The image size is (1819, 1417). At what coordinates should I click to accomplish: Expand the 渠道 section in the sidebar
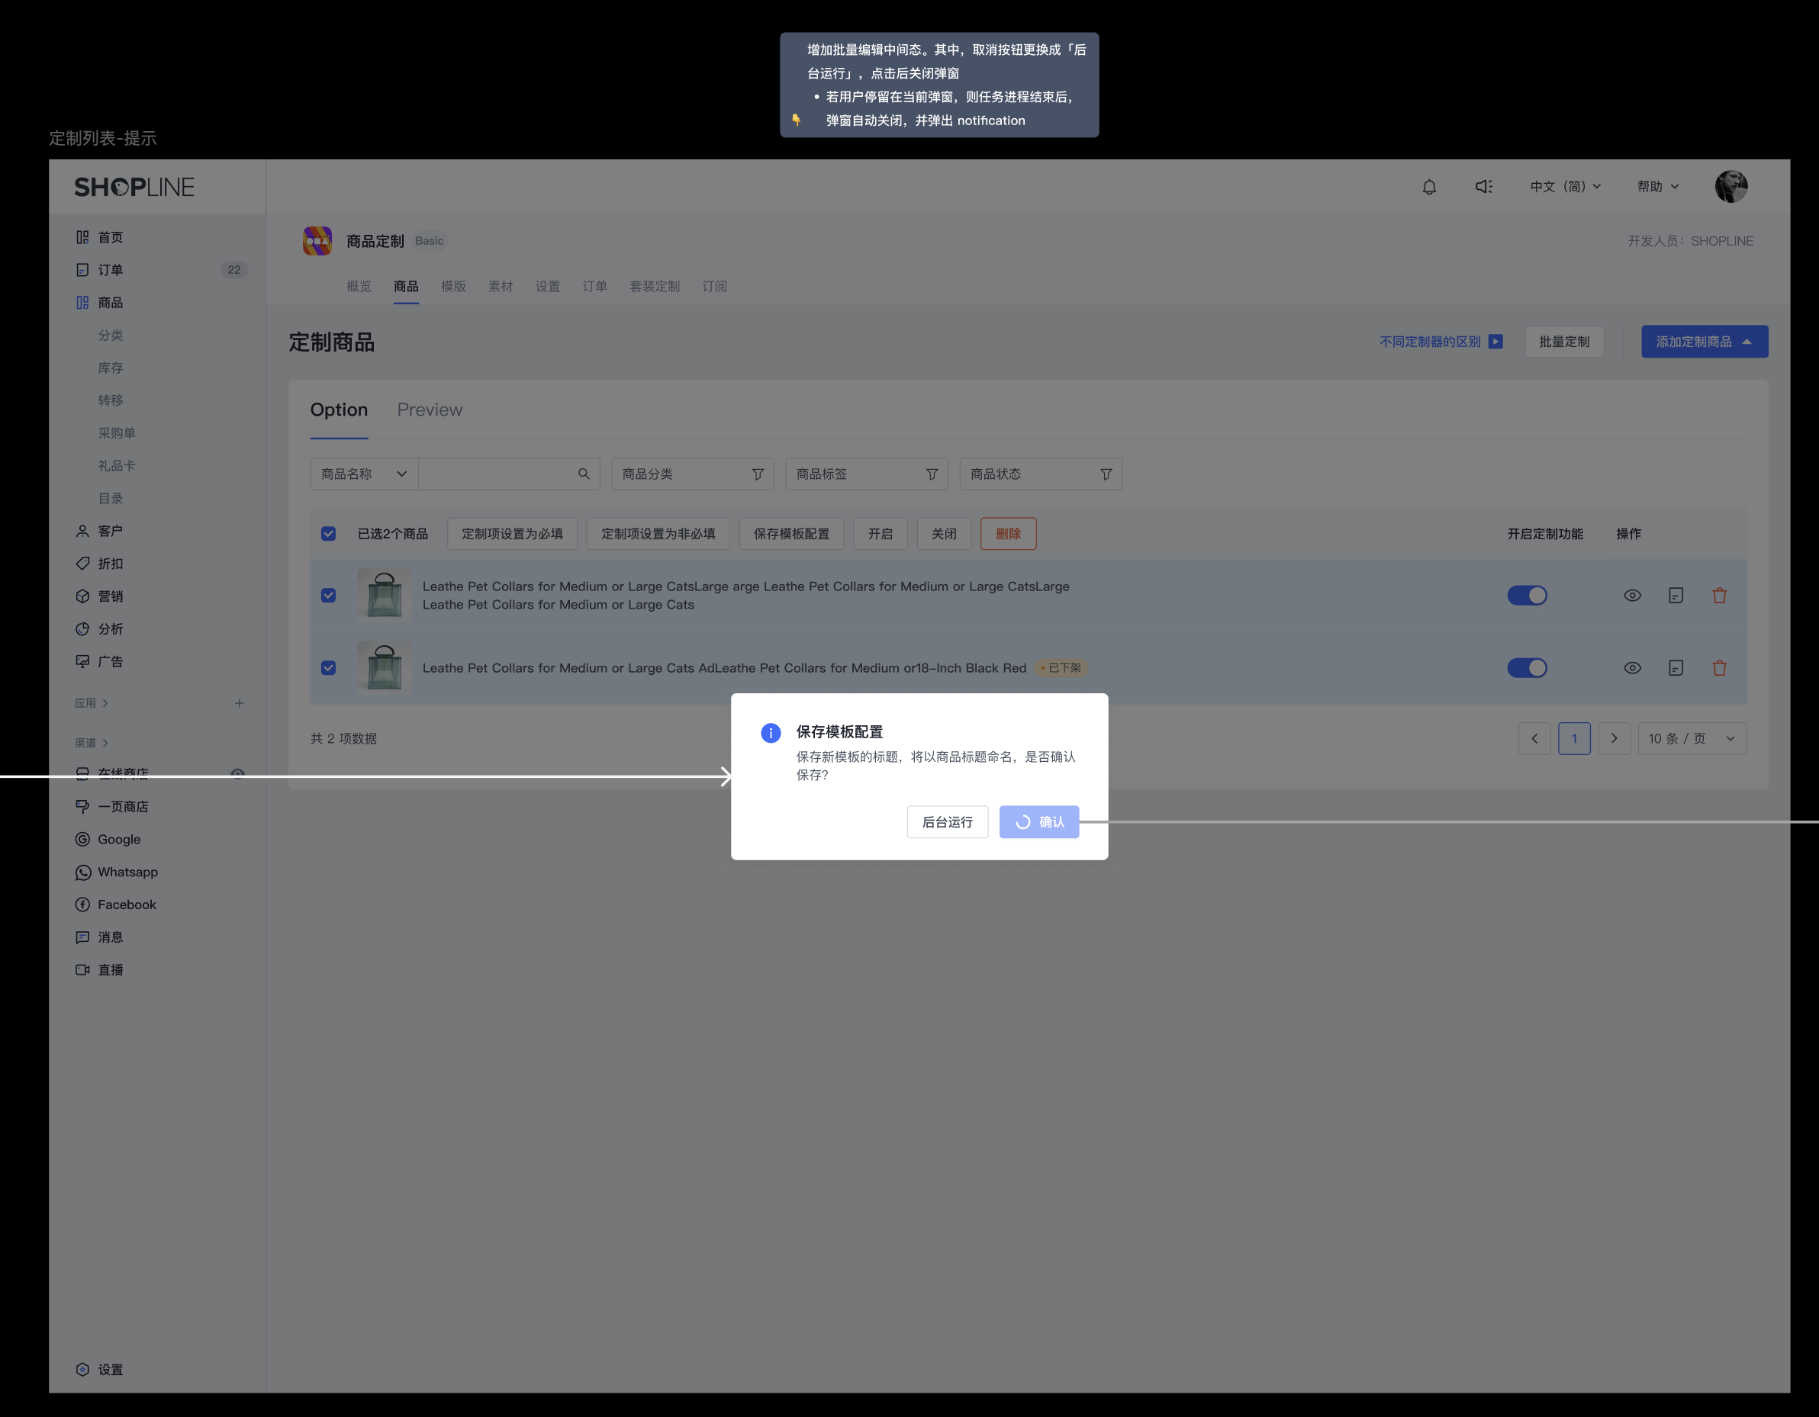pyautogui.click(x=91, y=743)
